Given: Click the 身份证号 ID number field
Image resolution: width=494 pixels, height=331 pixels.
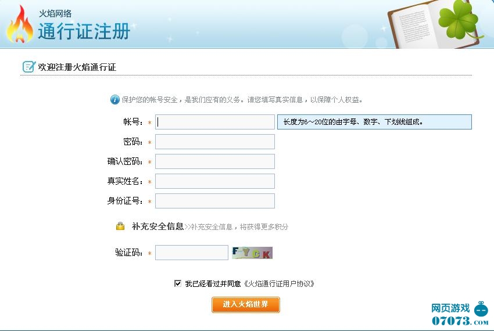Looking at the screenshot, I should 214,201.
